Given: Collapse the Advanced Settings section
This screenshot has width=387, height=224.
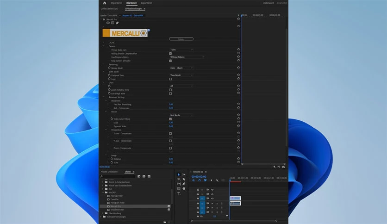Looking at the screenshot, I should [103, 97].
